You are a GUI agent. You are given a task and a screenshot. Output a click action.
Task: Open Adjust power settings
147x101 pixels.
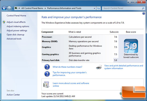click(17, 30)
